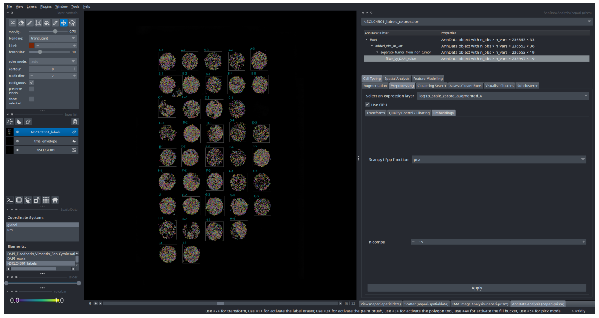Select the paint brush tool

[x=30, y=23]
